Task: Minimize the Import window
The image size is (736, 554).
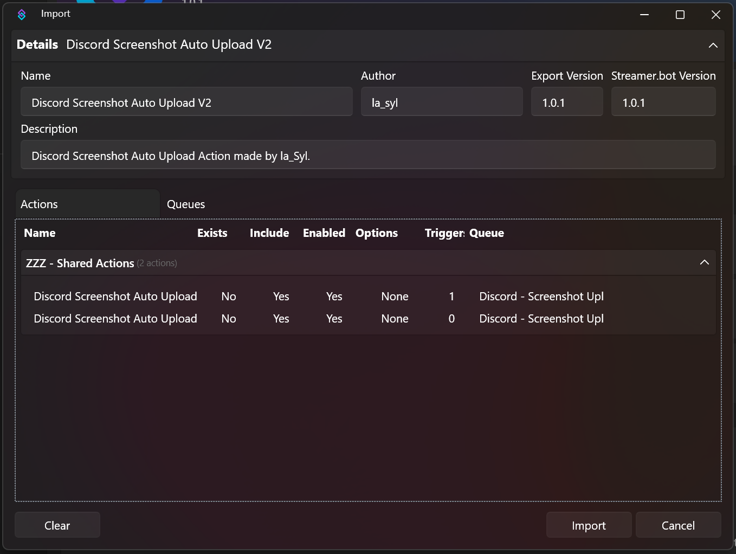Action: point(644,15)
